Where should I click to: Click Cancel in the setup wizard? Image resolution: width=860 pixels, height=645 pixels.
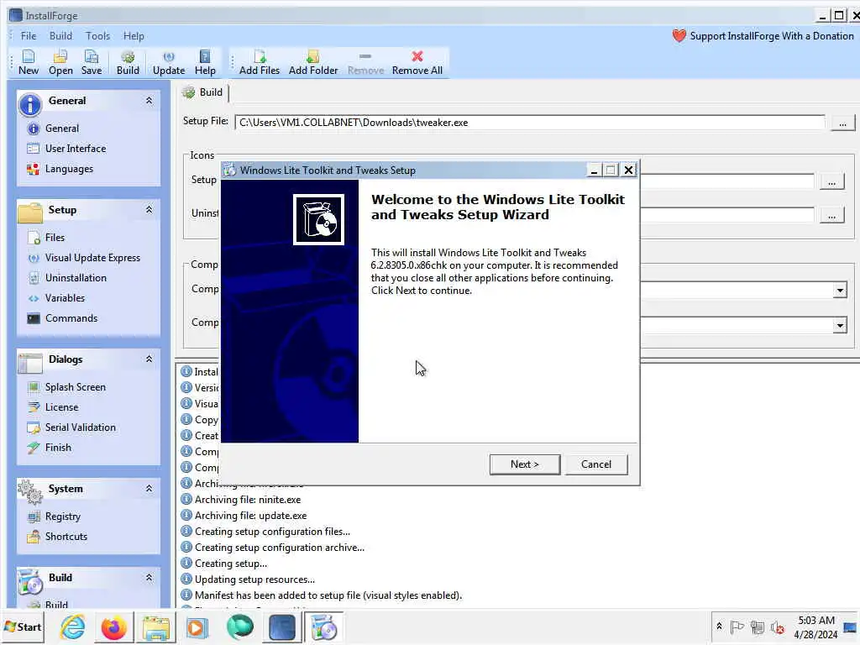pos(596,464)
